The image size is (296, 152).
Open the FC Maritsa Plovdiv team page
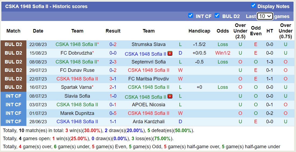point(148,79)
